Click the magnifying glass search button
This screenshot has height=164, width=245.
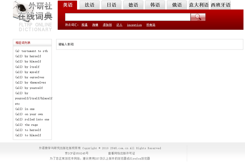tap(198, 17)
